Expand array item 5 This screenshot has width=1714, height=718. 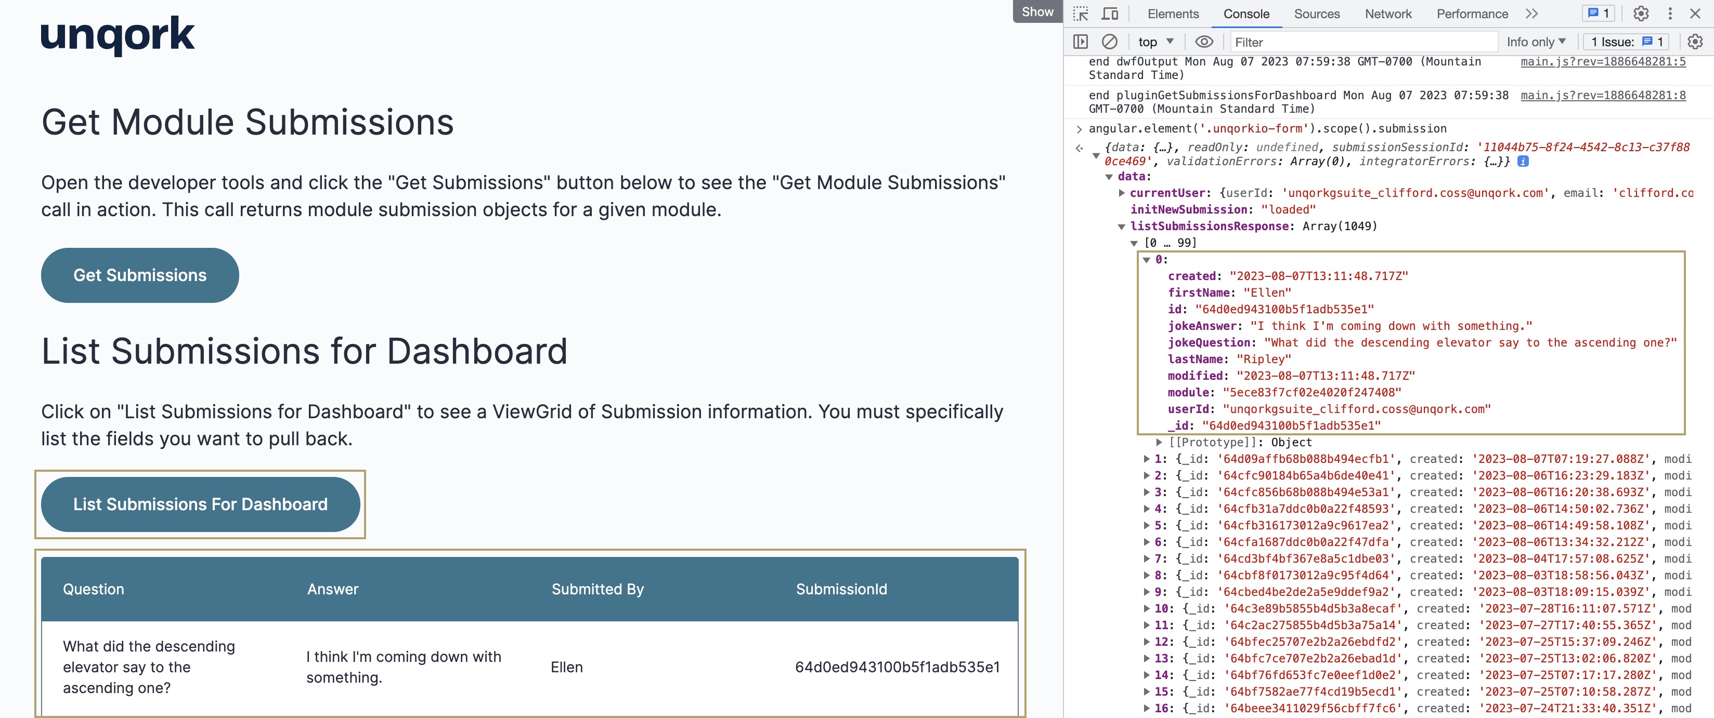[x=1147, y=525]
